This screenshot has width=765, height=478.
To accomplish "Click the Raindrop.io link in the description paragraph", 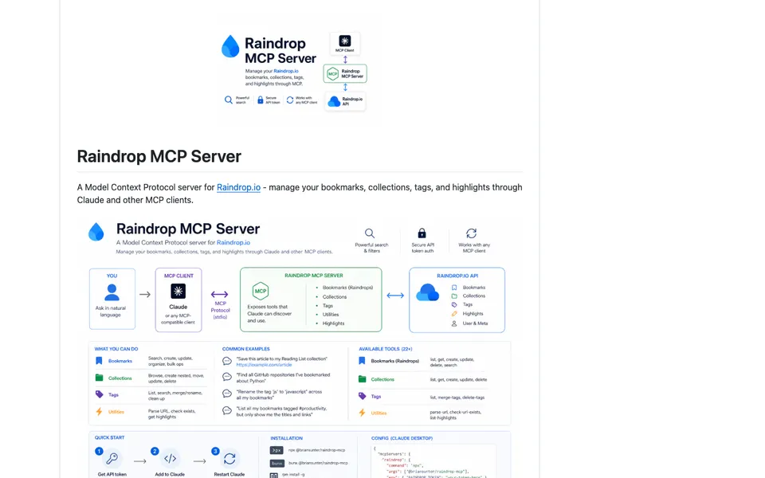I will click(238, 187).
